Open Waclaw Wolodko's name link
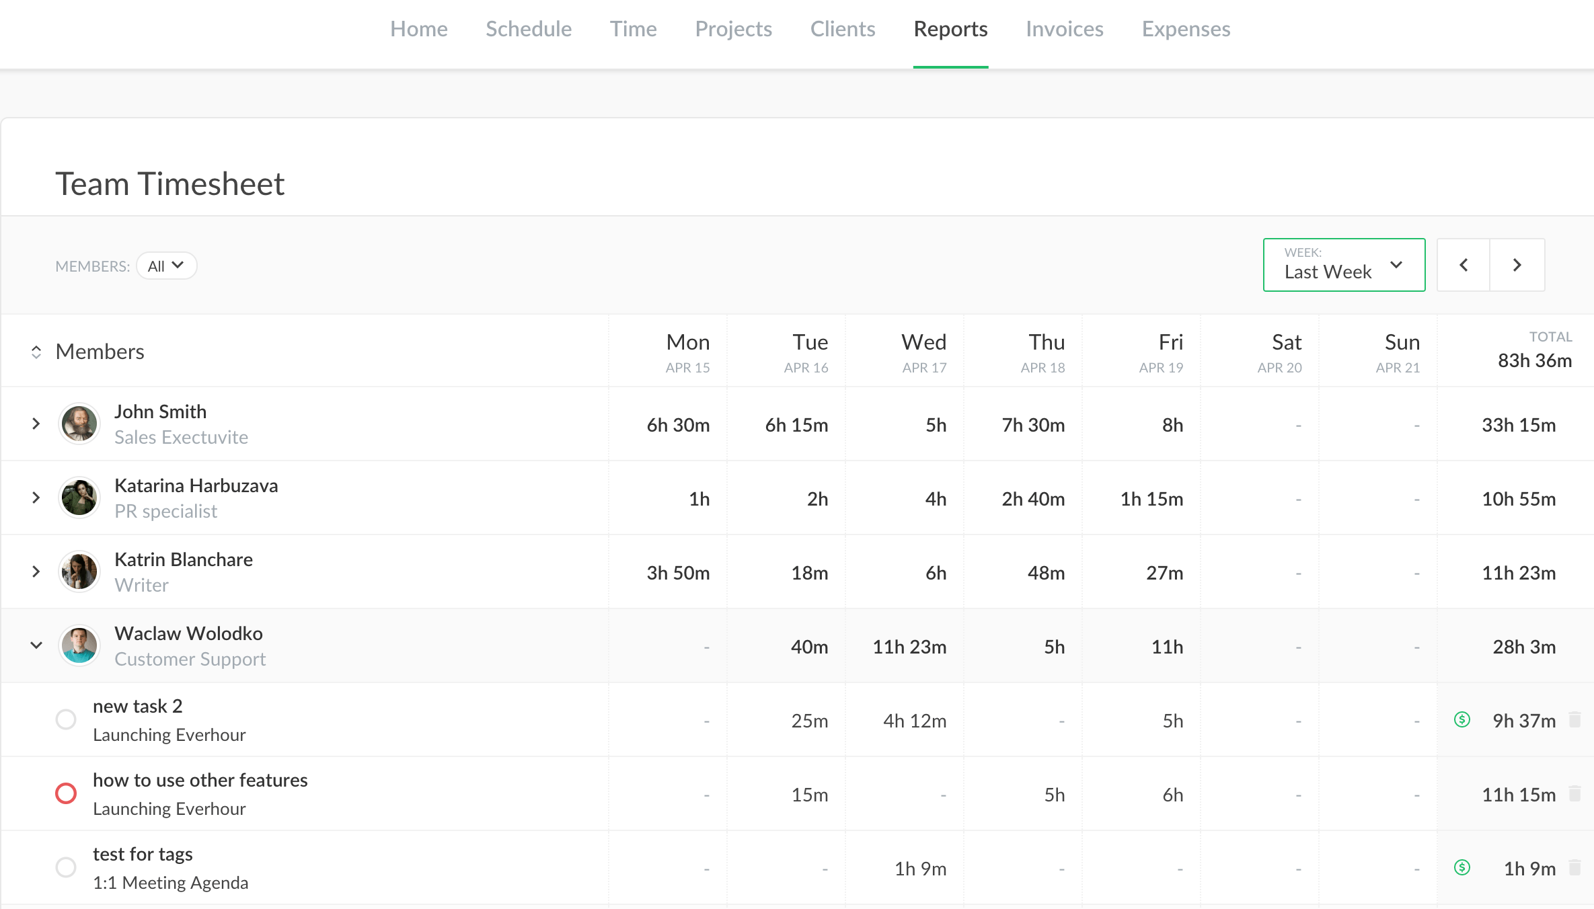 tap(189, 633)
